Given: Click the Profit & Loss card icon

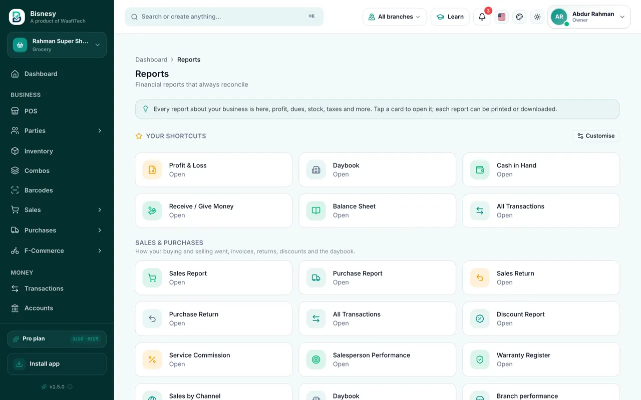Looking at the screenshot, I should click(152, 170).
